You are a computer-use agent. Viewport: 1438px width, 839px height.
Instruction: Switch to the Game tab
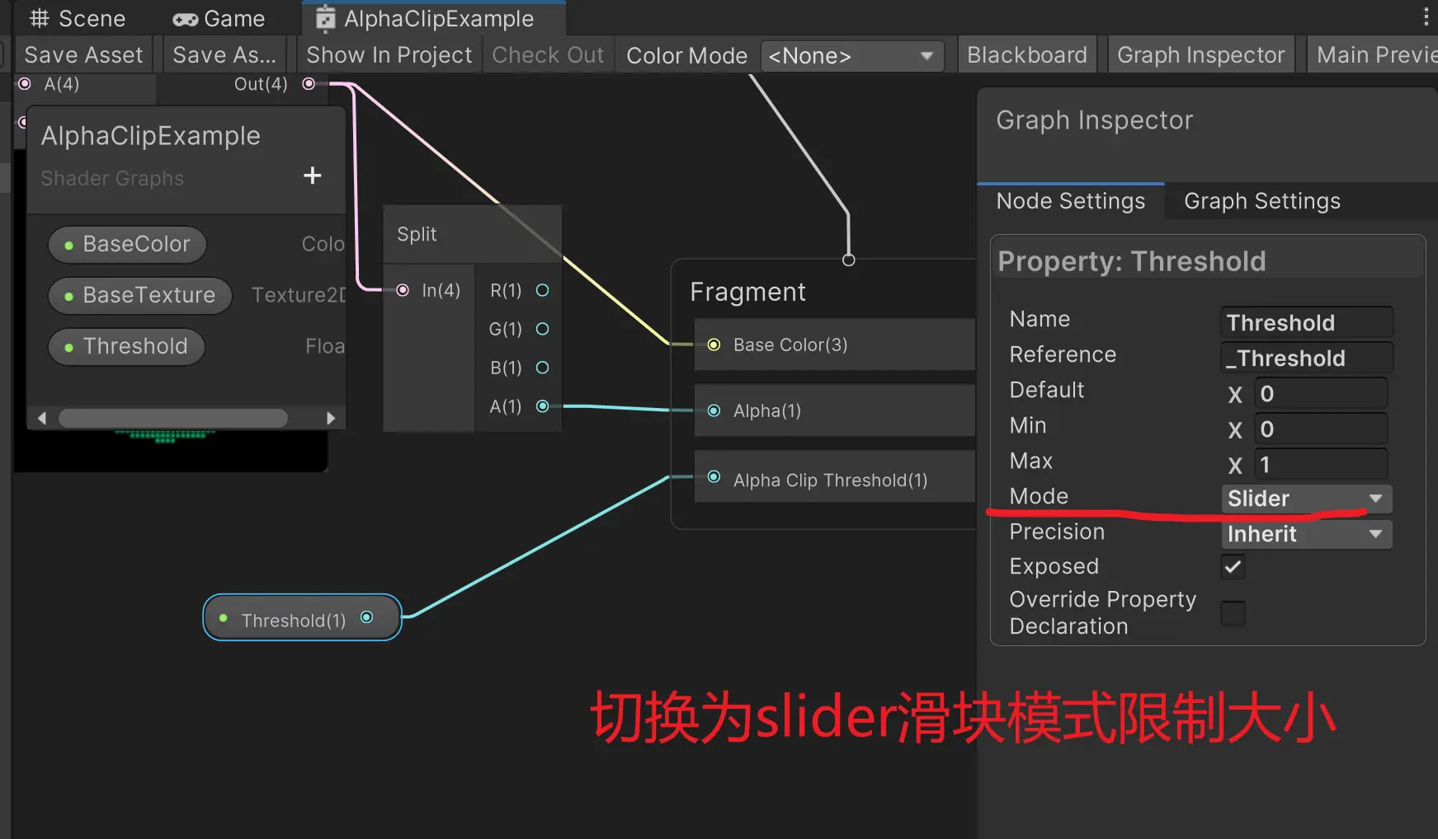pyautogui.click(x=219, y=18)
